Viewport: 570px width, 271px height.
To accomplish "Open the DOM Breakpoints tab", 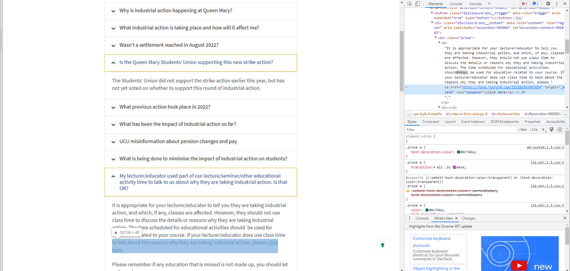I will [504, 122].
